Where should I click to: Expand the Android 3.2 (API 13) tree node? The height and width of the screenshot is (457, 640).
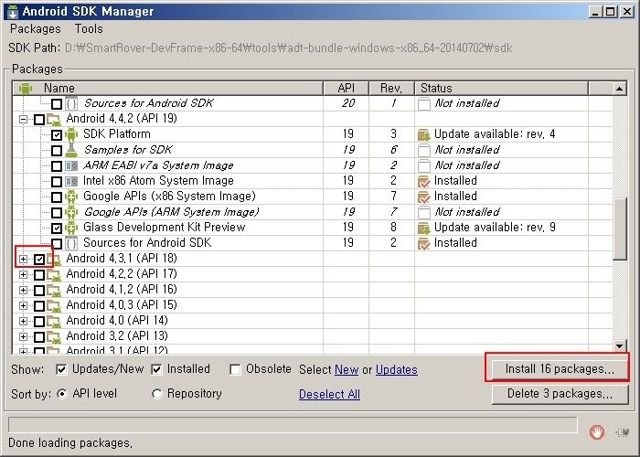point(23,336)
